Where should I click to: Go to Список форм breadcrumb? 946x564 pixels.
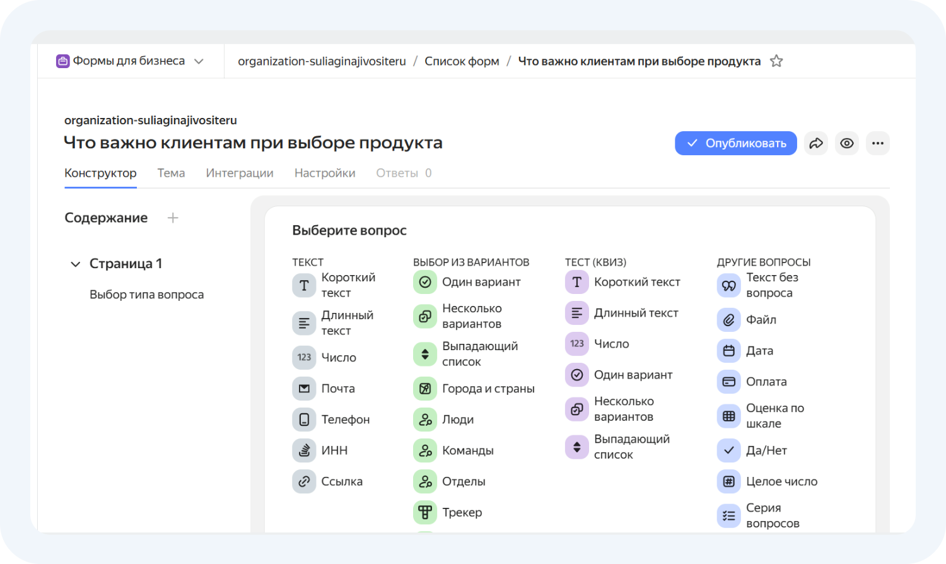point(462,61)
